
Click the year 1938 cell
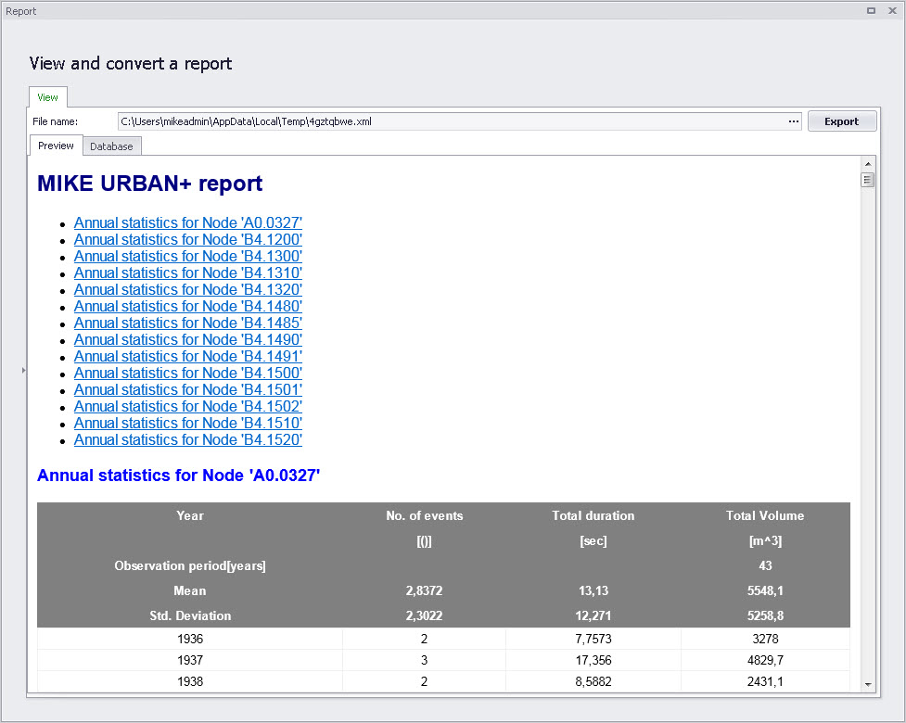point(190,681)
